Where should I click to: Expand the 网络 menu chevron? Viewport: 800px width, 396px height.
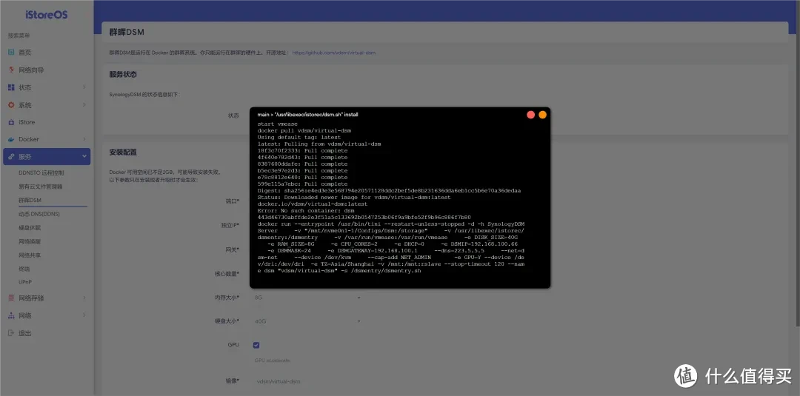(x=84, y=315)
